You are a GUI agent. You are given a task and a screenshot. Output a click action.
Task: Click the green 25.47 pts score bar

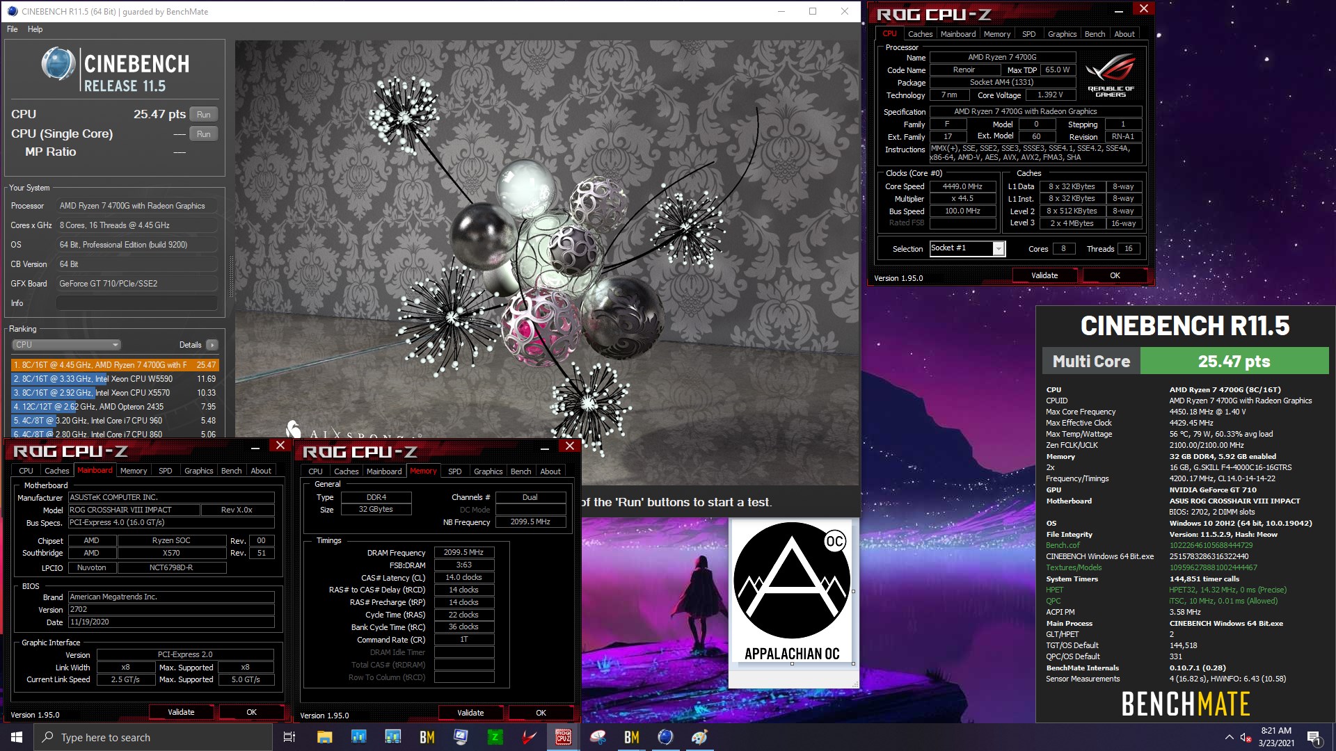tap(1234, 361)
